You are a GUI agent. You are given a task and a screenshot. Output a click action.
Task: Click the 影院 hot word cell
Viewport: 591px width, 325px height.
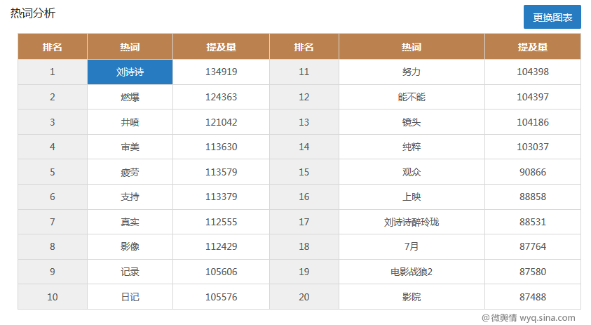point(412,297)
